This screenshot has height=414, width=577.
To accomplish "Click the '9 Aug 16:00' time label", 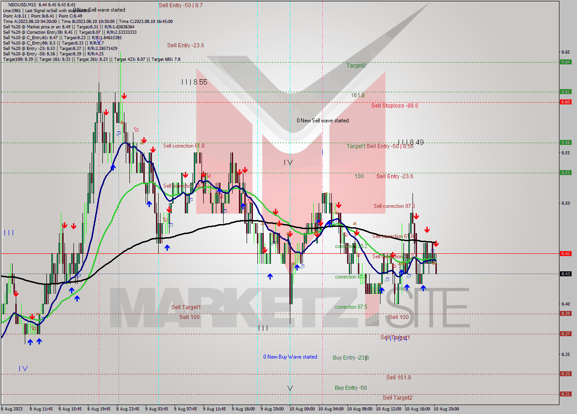I will point(243,409).
